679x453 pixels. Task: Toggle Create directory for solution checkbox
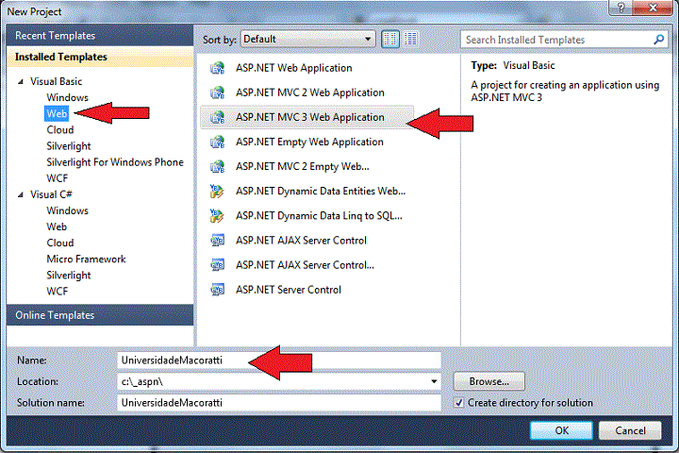pyautogui.click(x=459, y=403)
